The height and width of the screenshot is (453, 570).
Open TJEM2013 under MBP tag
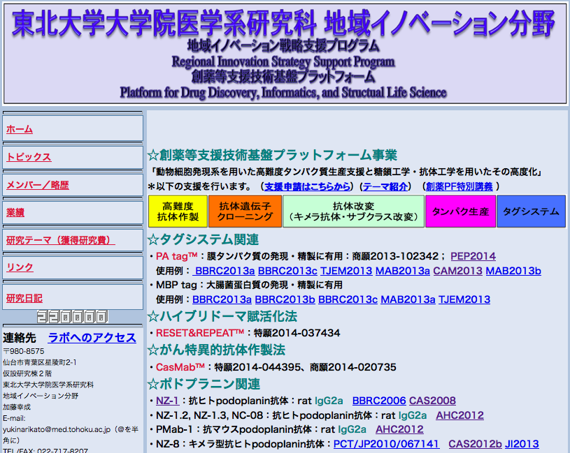(x=464, y=299)
